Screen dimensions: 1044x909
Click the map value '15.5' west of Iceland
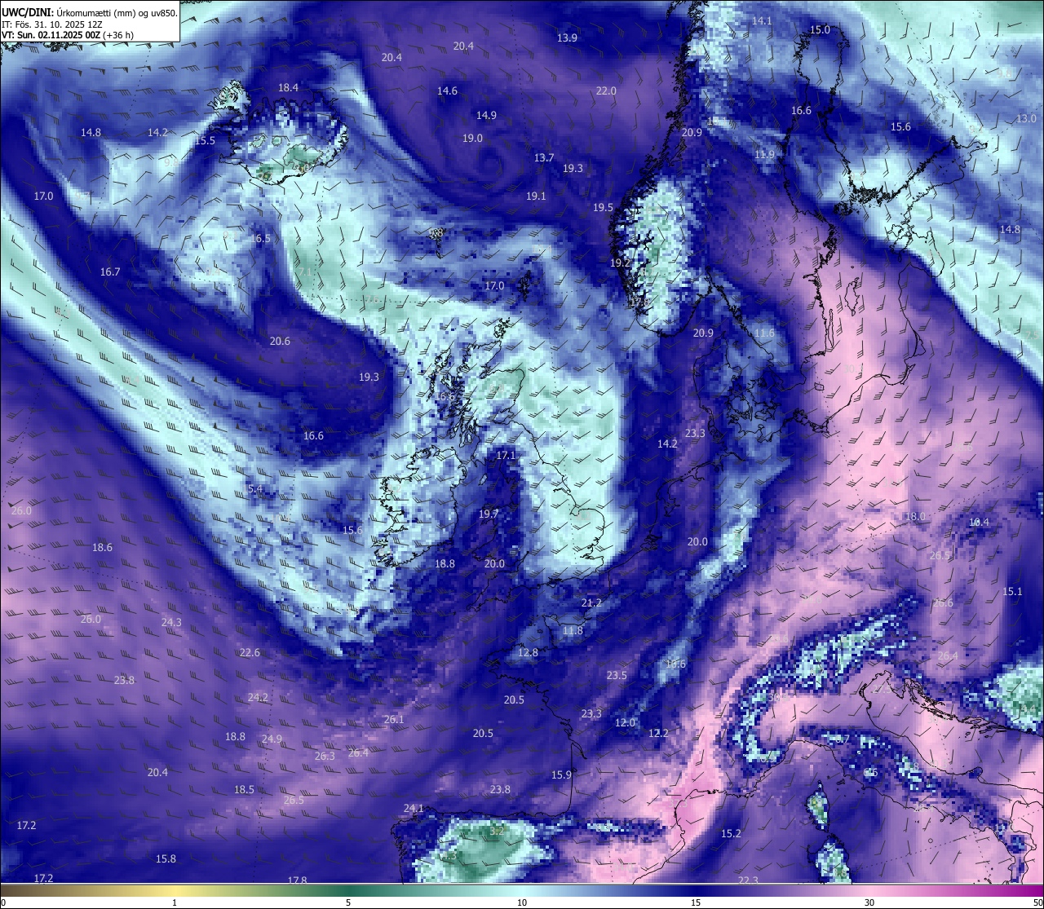point(205,141)
